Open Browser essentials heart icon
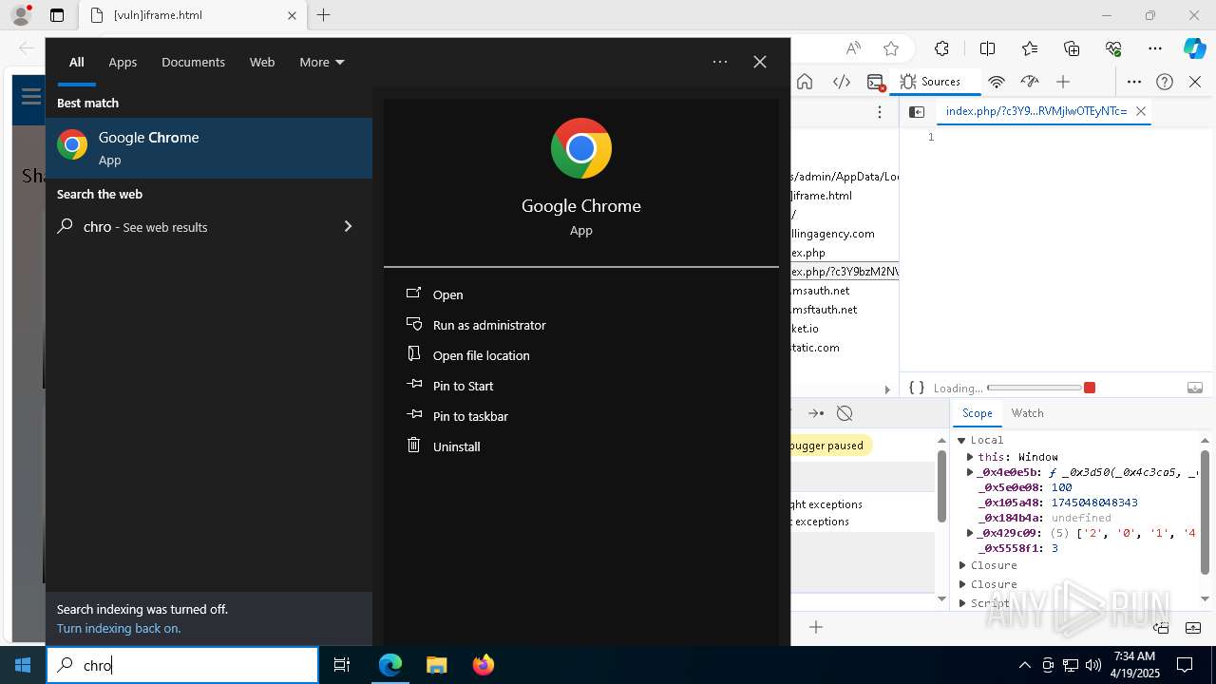 [1113, 48]
